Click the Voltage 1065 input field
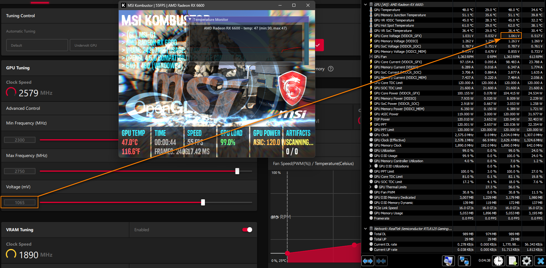The height and width of the screenshot is (268, 546). 20,202
